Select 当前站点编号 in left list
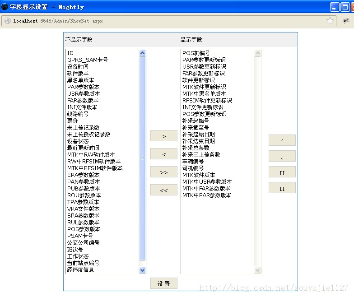The image size is (354, 297). [103, 263]
